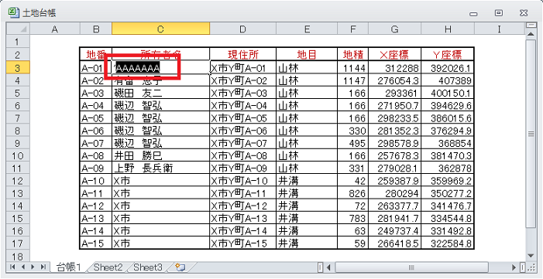Select cell 上野 長兵衛
543x279 pixels.
click(160, 168)
